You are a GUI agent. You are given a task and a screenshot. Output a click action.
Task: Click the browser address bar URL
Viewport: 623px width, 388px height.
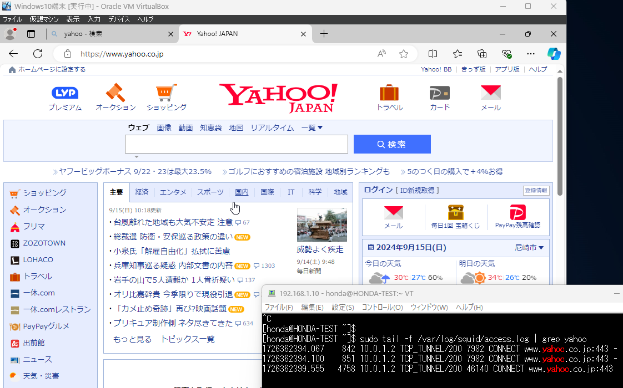point(122,54)
